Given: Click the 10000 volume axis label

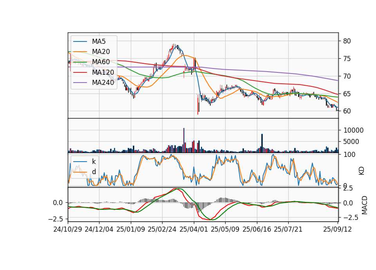Looking at the screenshot, I should [x=354, y=130].
